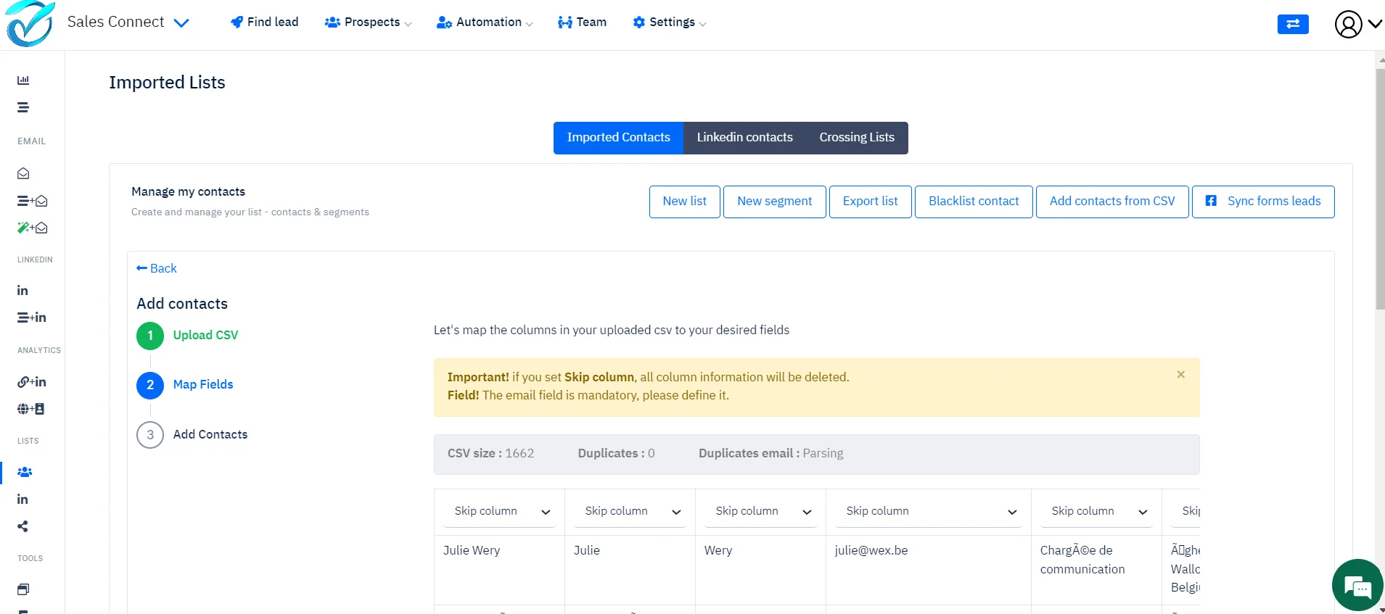Click the Upload CSV step label
Viewport: 1385px width, 614px height.
[205, 335]
